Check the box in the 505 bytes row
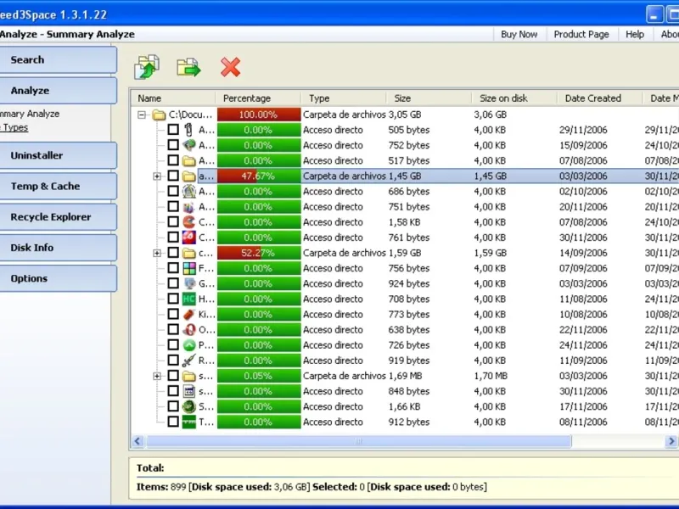Image resolution: width=679 pixels, height=509 pixels. pyautogui.click(x=173, y=130)
